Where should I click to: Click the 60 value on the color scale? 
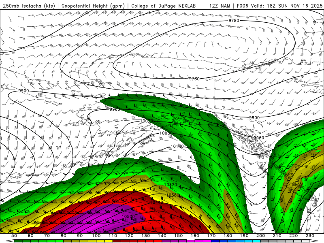tap(30, 236)
